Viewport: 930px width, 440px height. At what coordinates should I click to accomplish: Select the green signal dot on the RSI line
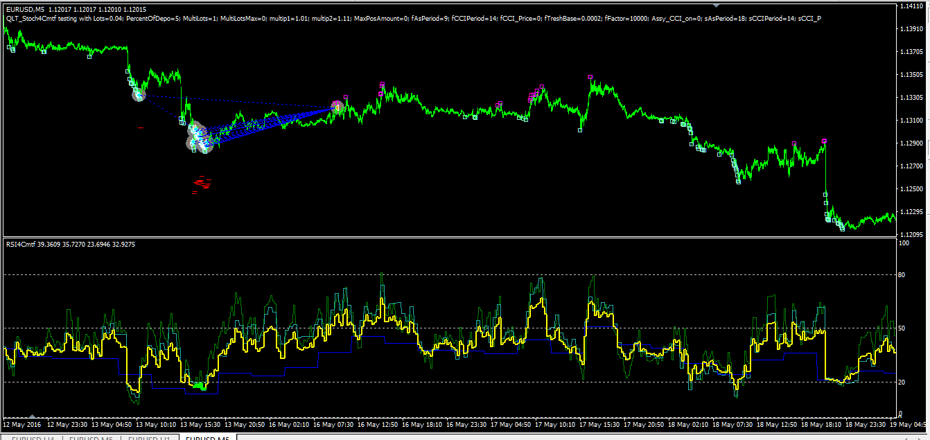pos(200,385)
